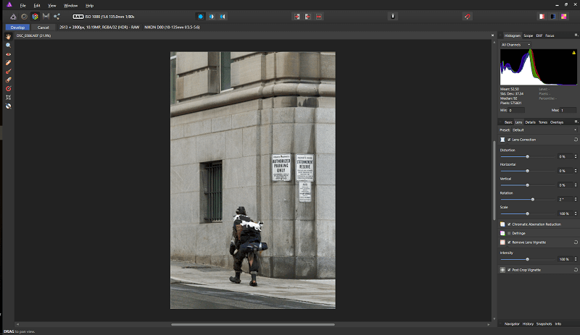Open the All Channels dropdown
The image size is (580, 335).
(x=515, y=45)
